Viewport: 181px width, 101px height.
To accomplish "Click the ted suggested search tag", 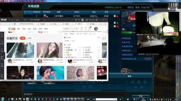I will pos(90,34).
